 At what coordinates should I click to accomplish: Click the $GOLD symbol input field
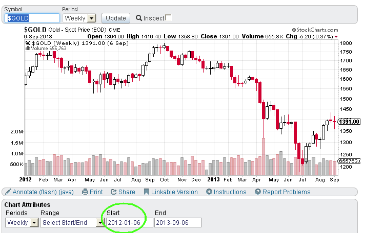coord(32,18)
